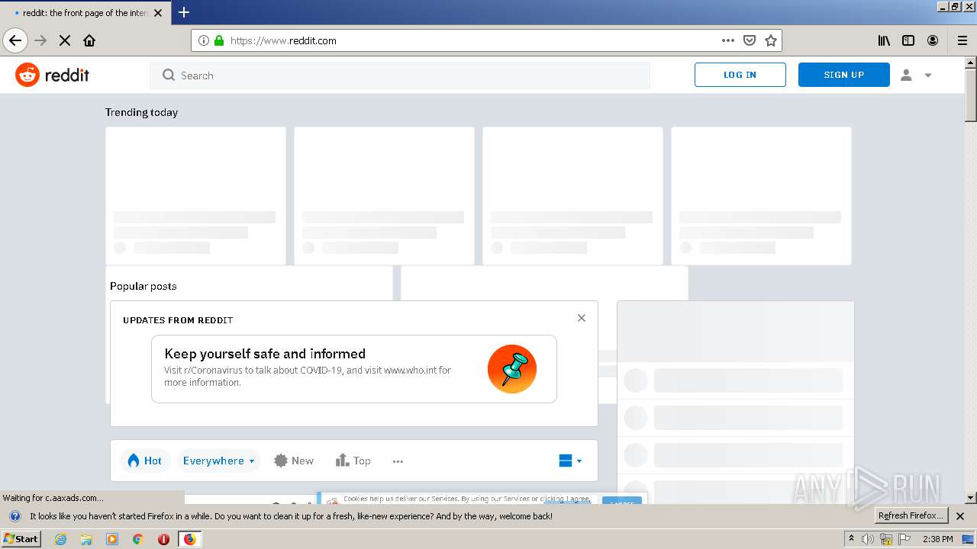Viewport: 977px width, 549px height.
Task: View the green padlock connection details
Action: coord(219,40)
